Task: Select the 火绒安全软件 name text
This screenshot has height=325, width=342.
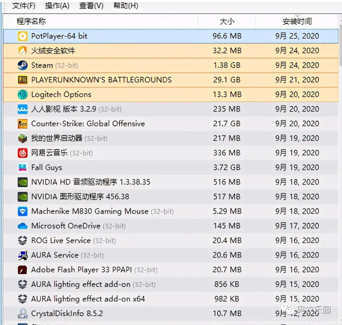Action: click(x=53, y=51)
